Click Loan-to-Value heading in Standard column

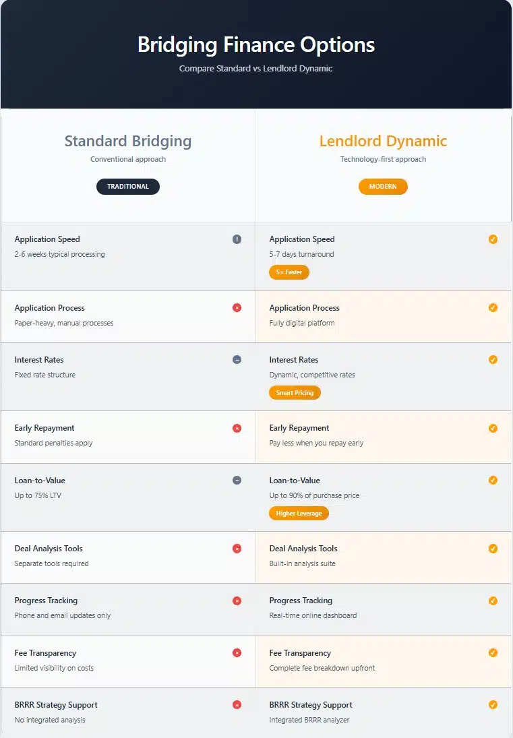click(x=40, y=480)
